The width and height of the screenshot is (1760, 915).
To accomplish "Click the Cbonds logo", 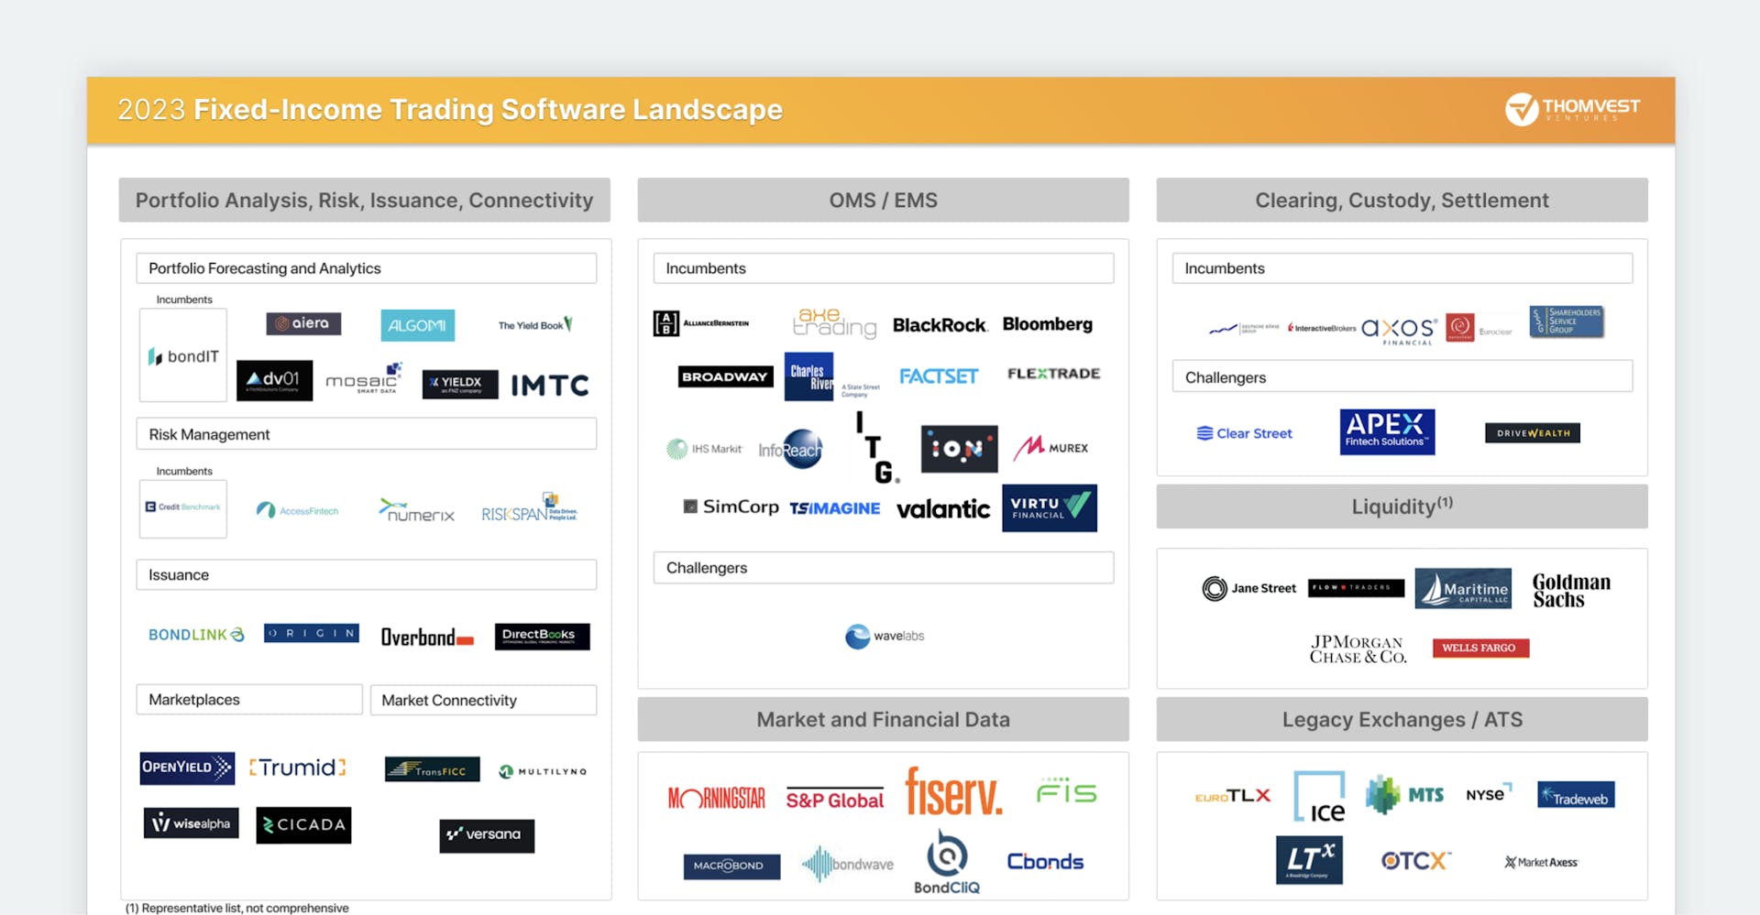I will click(x=1045, y=862).
